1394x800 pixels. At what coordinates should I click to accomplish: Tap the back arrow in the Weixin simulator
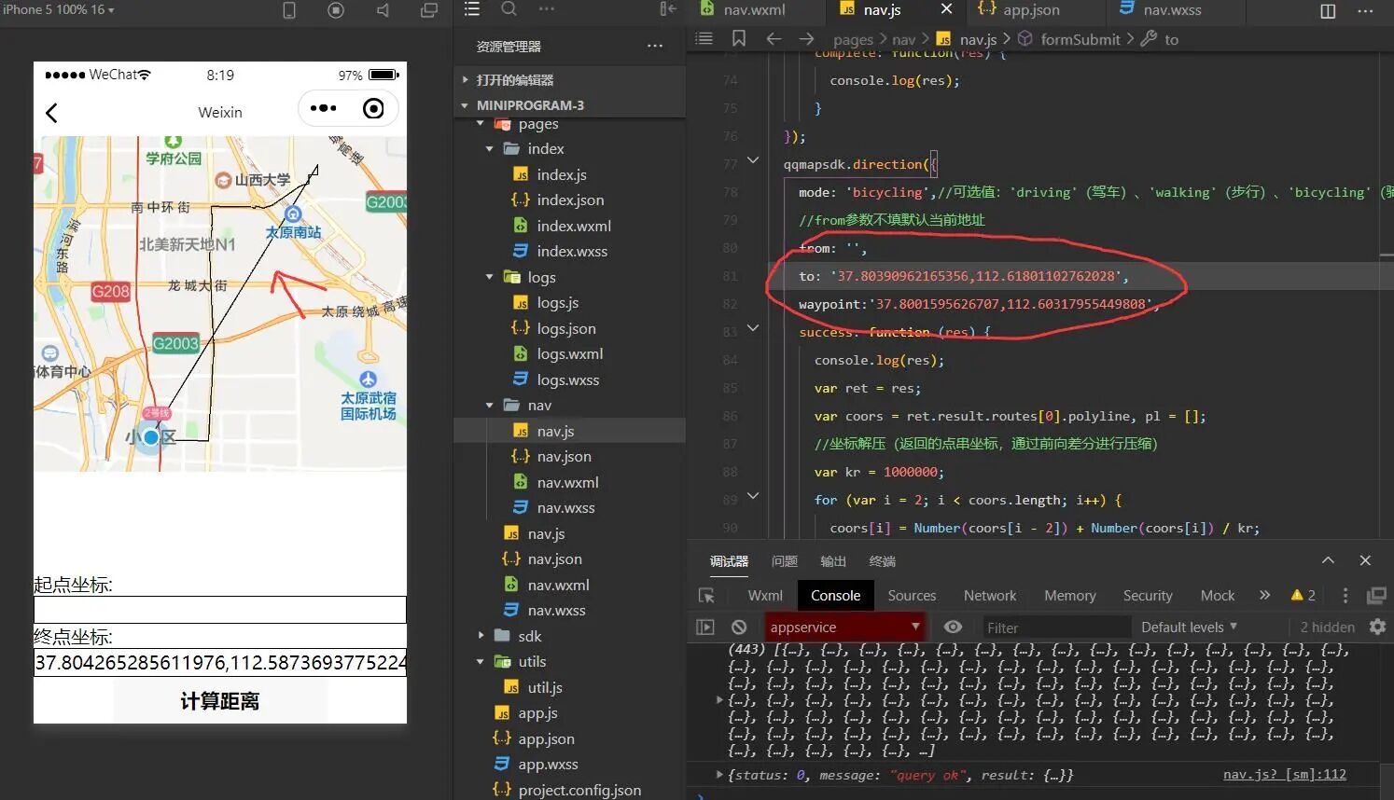(x=51, y=113)
